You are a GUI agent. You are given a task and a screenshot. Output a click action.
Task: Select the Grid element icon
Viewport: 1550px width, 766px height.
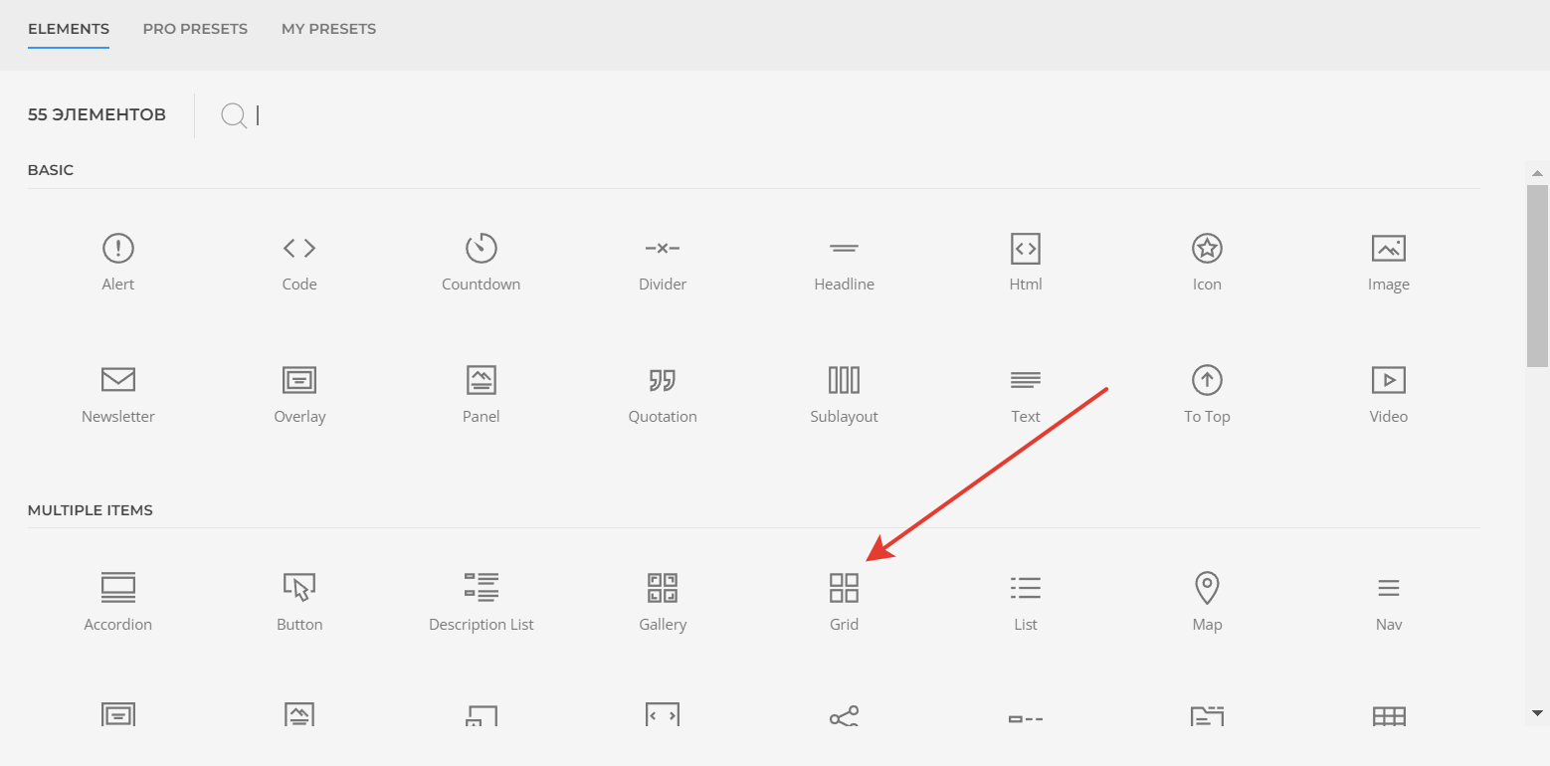pos(844,588)
